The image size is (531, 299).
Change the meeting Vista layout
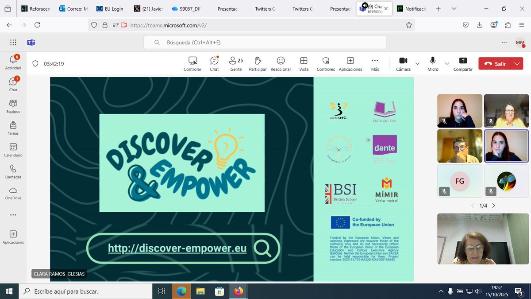click(x=304, y=64)
